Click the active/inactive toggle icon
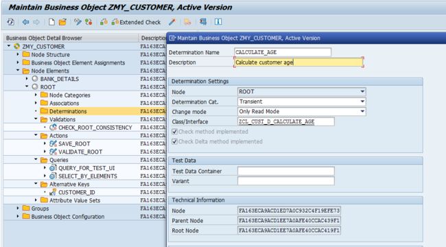 (x=89, y=22)
